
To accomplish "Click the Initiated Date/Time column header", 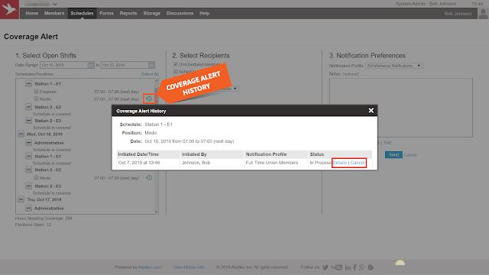I will coord(148,154).
